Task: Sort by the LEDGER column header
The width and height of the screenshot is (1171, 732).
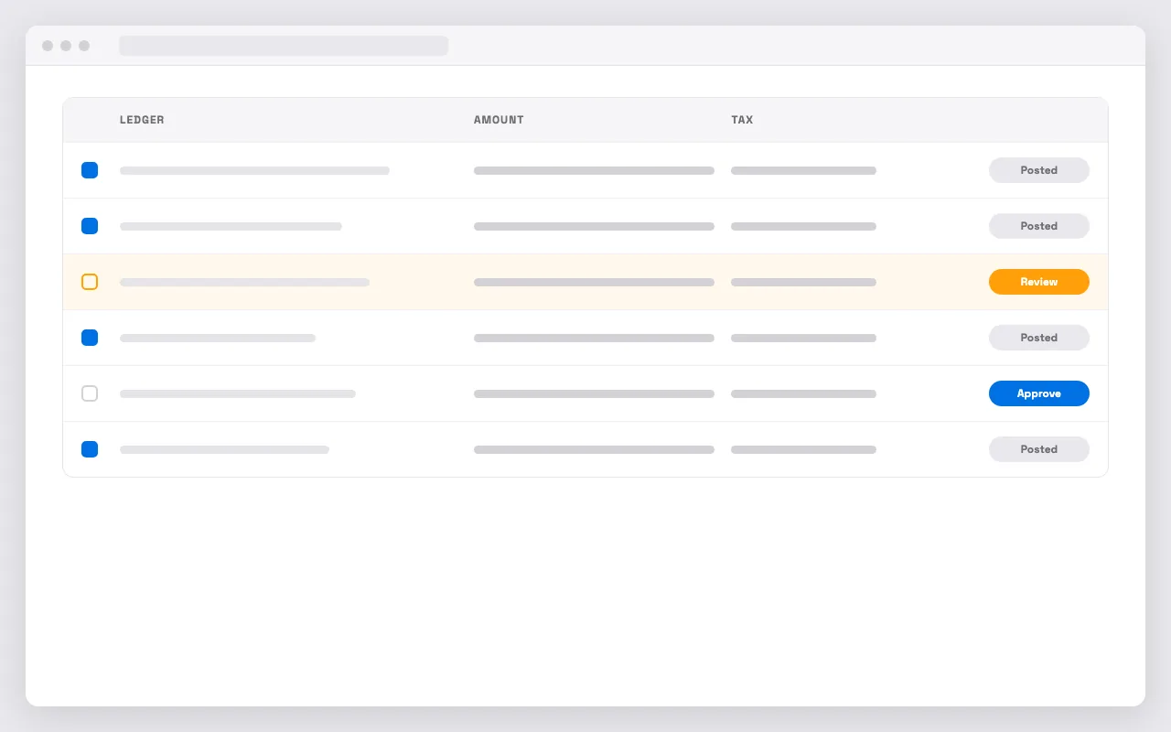Action: point(142,120)
